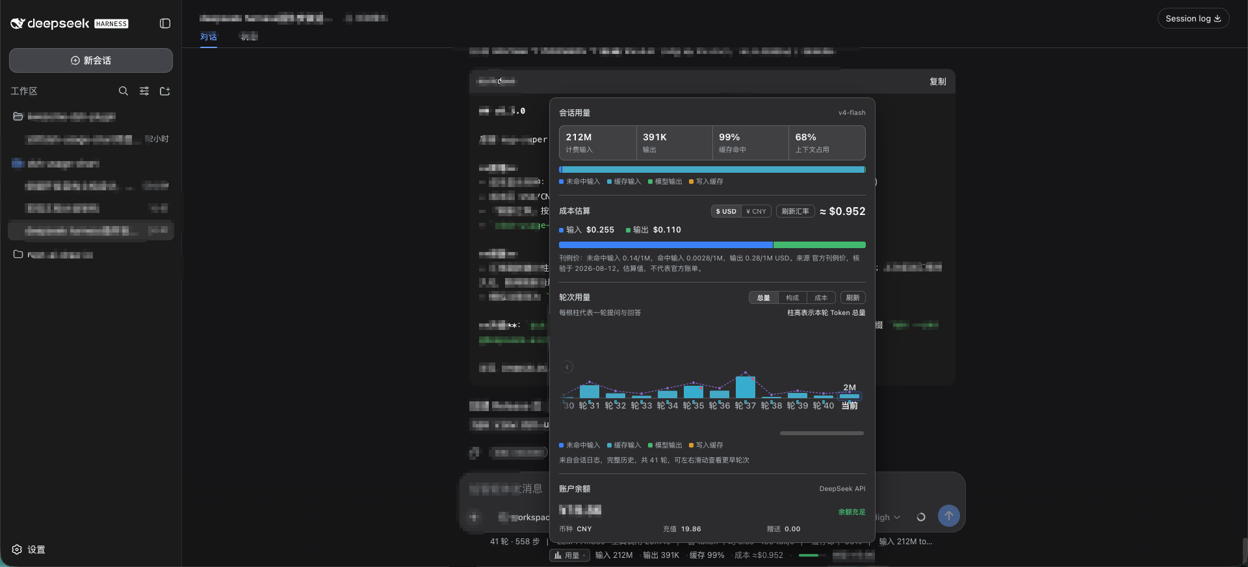Show earlier turns with left arrow

click(567, 367)
